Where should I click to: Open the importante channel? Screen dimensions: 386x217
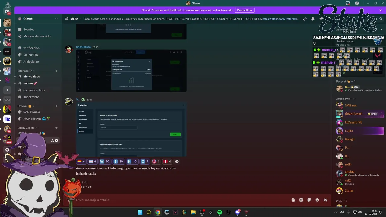pyautogui.click(x=38, y=97)
